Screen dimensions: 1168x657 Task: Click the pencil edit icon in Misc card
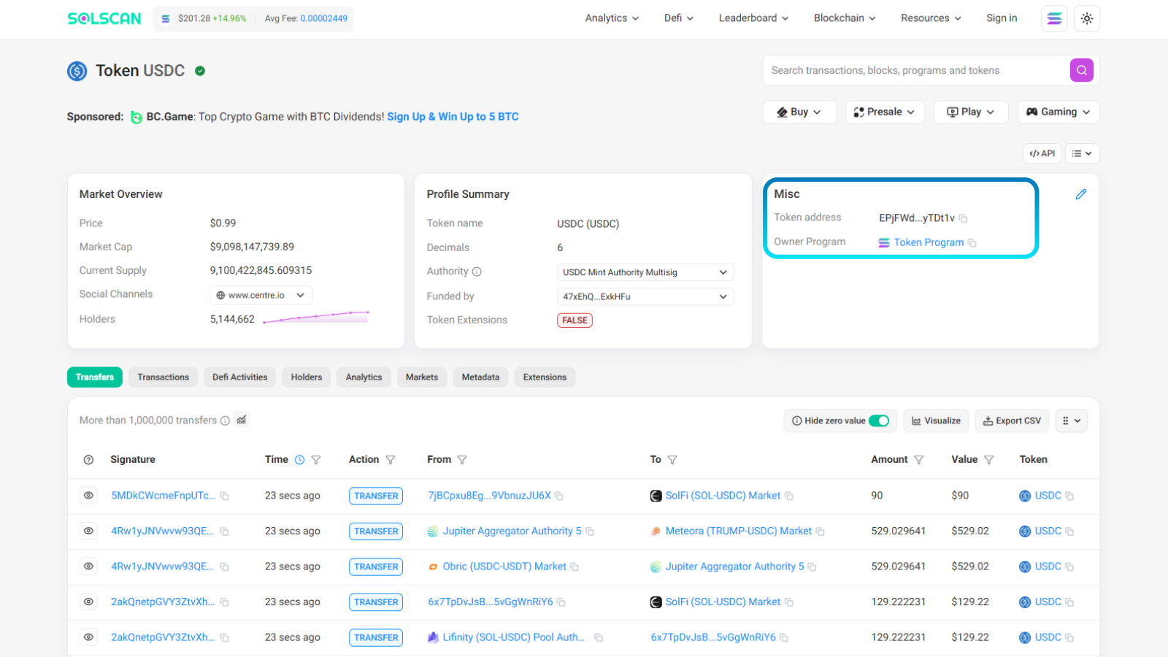click(x=1081, y=194)
